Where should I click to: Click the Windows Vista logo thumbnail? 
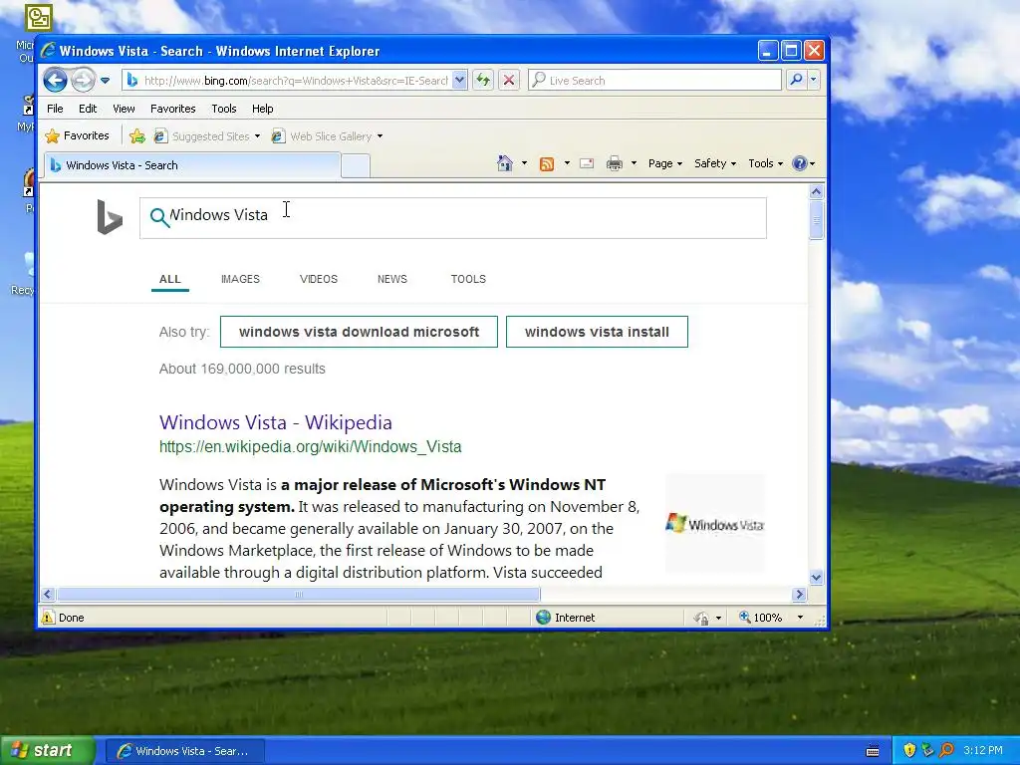pos(715,524)
